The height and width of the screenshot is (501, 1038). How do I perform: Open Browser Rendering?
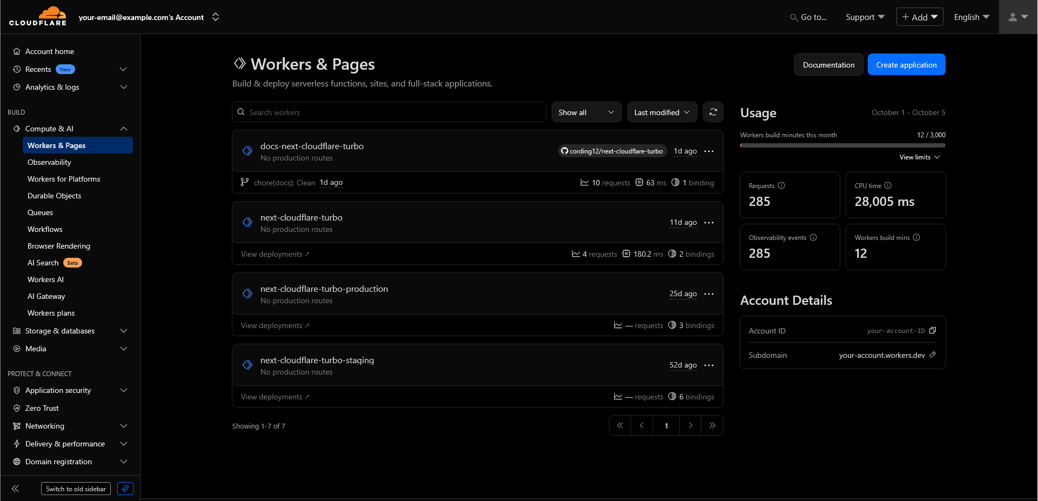59,246
